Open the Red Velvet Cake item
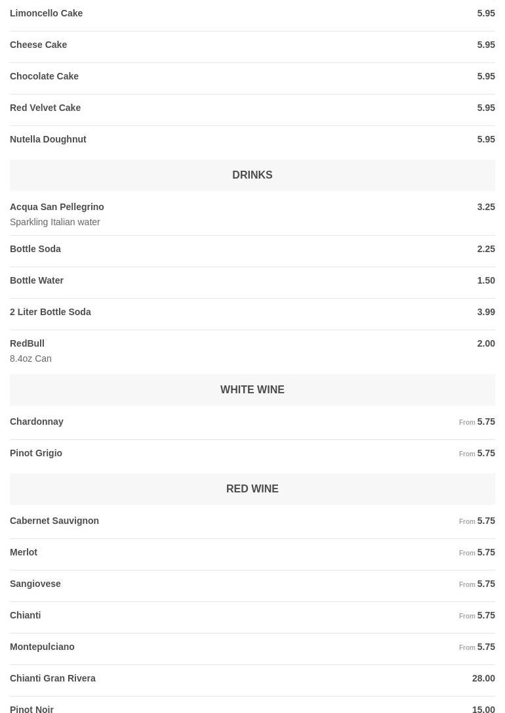 pyautogui.click(x=45, y=108)
